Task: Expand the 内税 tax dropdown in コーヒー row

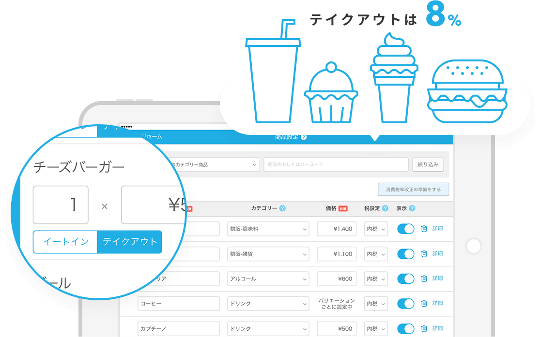Action: click(x=376, y=304)
